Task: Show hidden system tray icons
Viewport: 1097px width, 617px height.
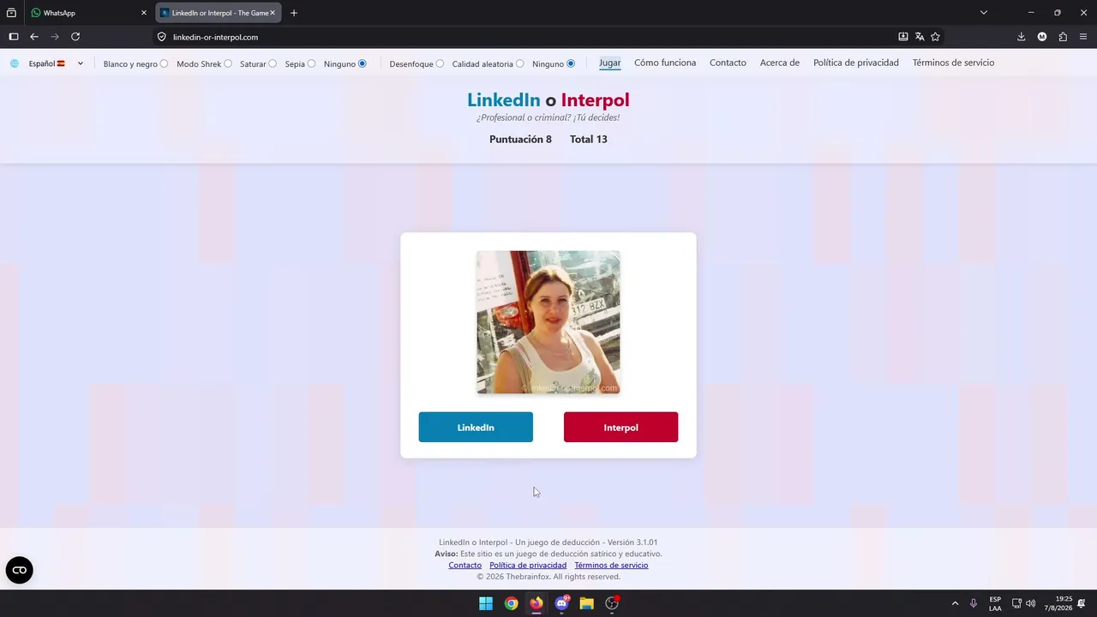Action: point(955,603)
